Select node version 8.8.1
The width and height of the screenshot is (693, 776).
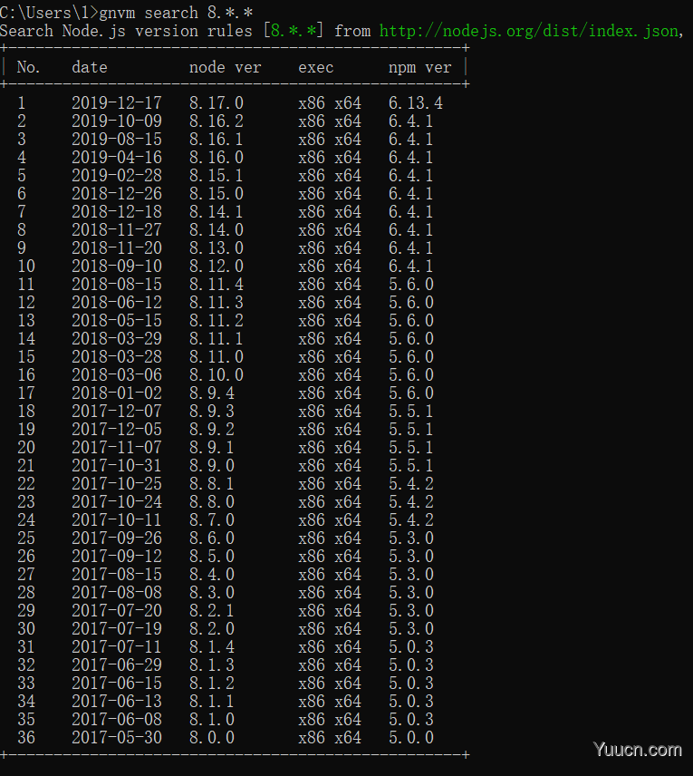click(212, 484)
